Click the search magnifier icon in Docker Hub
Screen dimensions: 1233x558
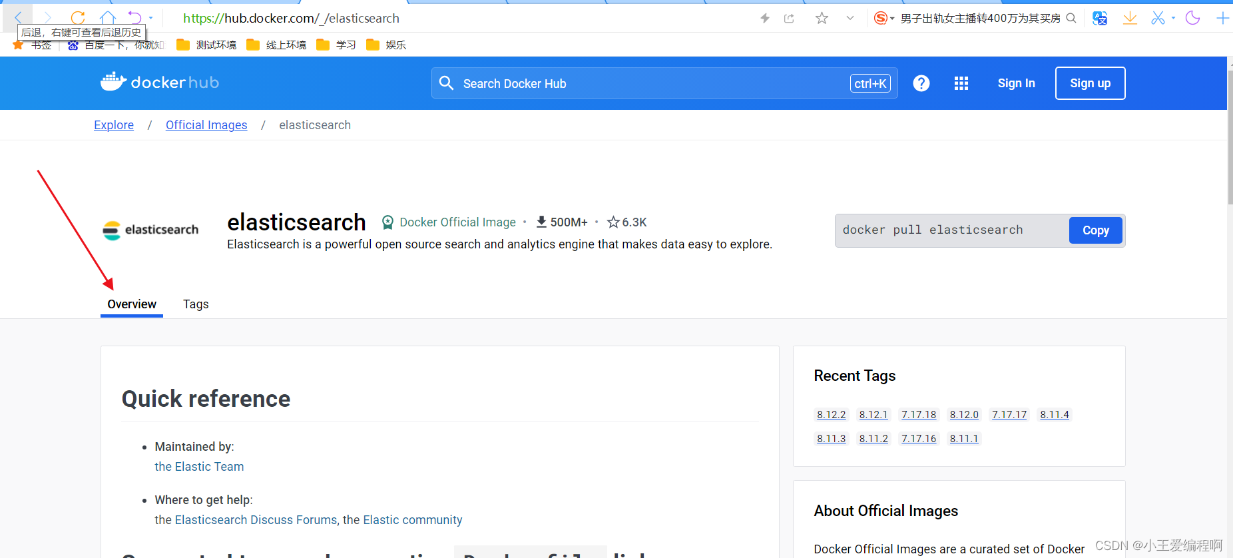pos(447,83)
